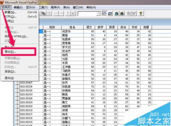Choose 发送(D)... from the File menu
This screenshot has width=171, height=126.
(x=19, y=71)
